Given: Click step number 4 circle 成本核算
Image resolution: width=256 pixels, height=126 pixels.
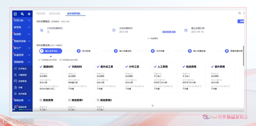Looking at the screenshot, I should point(153,51).
